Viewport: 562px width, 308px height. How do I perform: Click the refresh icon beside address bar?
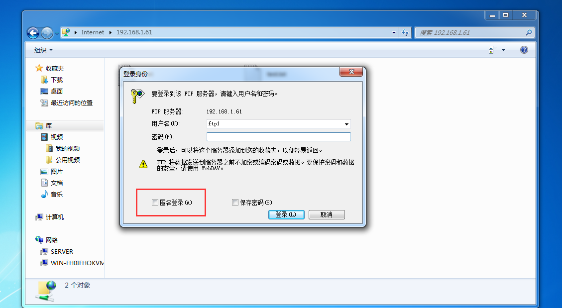click(x=405, y=32)
